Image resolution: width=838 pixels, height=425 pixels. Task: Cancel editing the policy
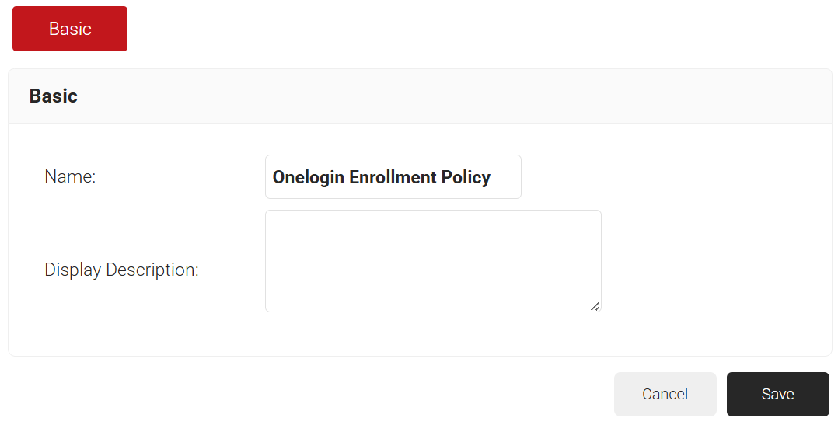665,394
